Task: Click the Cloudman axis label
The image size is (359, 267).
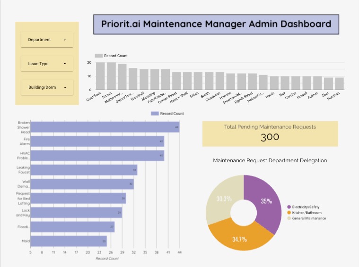Action: 213,97
